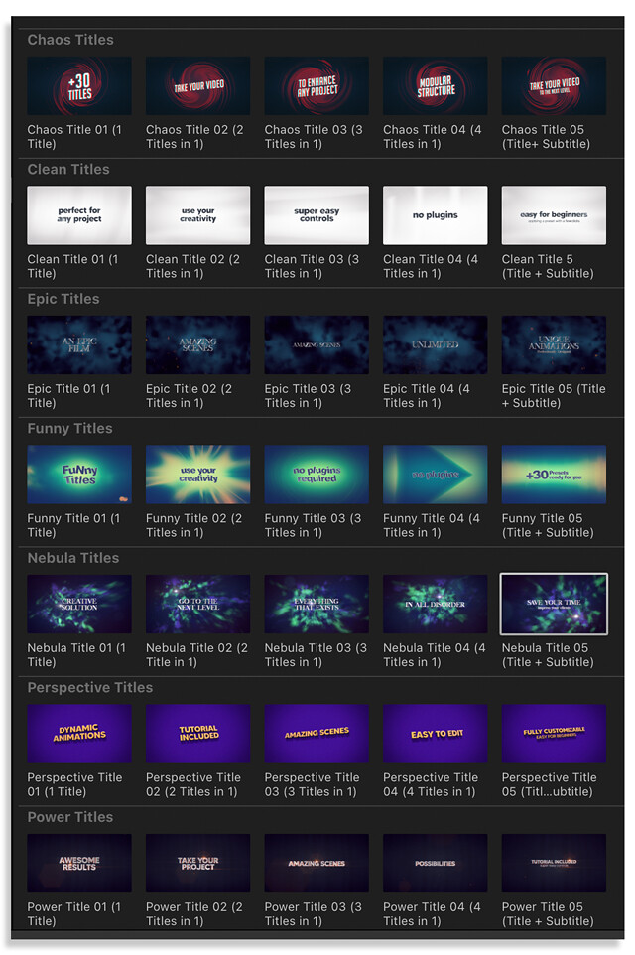This screenshot has width=635, height=955.
Task: Click the Nebula Titles group header
Action: point(72,558)
